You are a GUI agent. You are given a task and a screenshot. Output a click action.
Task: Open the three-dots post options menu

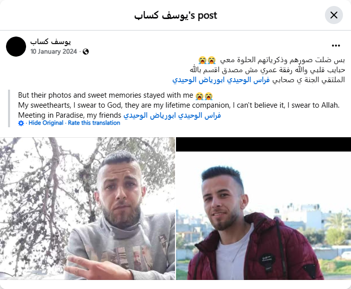(336, 46)
